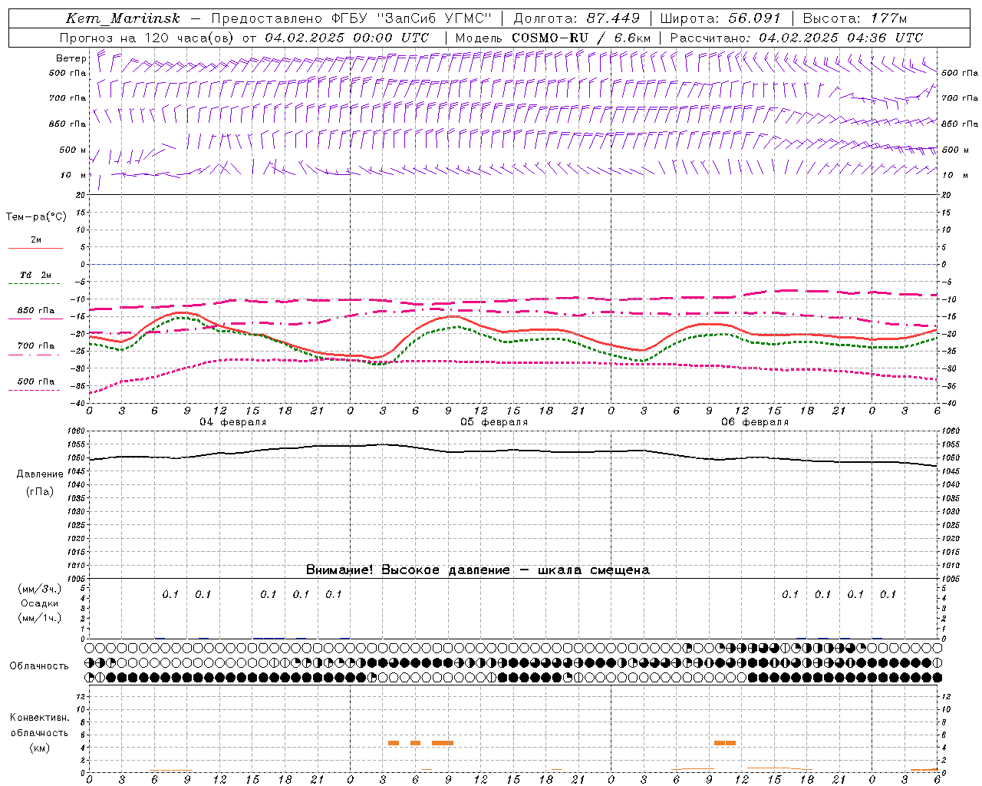Click the date label 04 февраля

[x=233, y=422]
